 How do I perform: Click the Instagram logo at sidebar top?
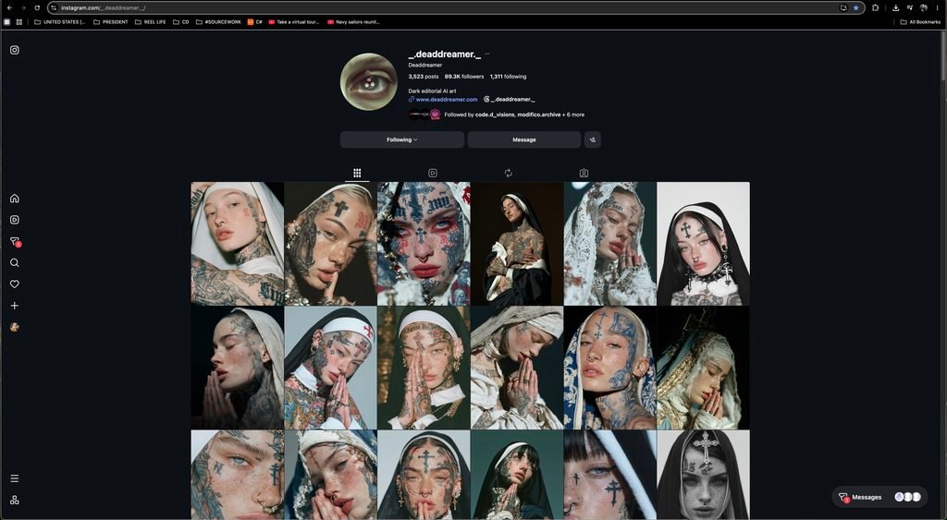pos(15,50)
